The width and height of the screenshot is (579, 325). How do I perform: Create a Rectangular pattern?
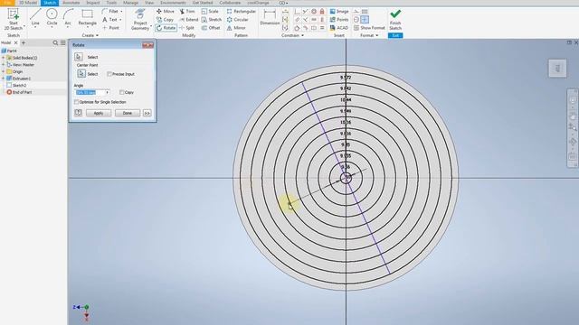(242, 12)
